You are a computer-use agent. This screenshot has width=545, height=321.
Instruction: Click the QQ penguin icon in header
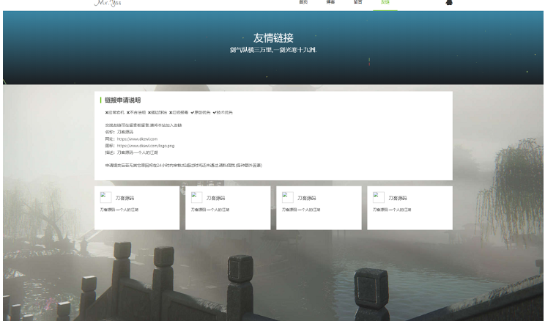[449, 2]
